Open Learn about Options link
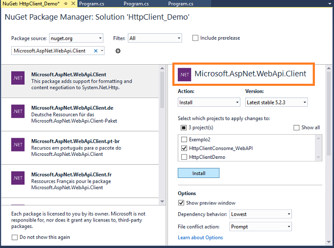Screen dimensions: 334x248 tap(200, 238)
